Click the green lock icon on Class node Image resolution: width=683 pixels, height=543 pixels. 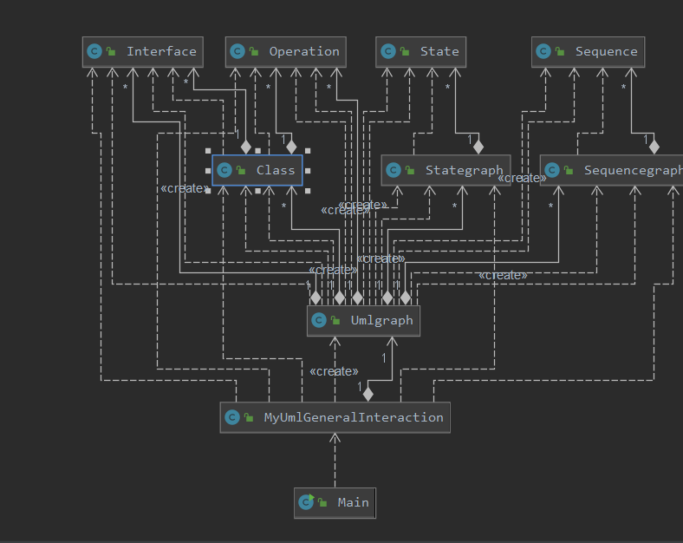241,170
